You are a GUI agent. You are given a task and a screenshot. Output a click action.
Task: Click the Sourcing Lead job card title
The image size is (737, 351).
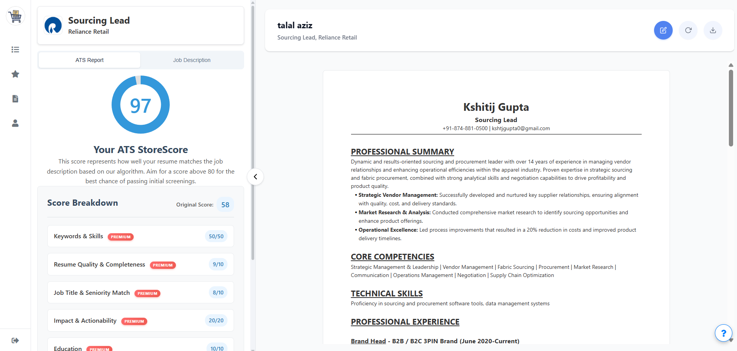(99, 21)
